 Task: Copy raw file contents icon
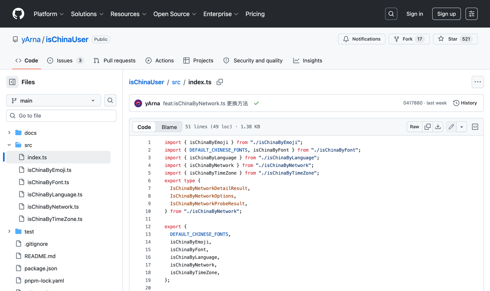(x=428, y=127)
